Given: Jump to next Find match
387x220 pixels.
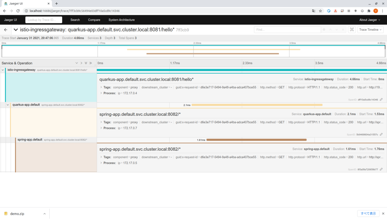Looking at the screenshot, I should coord(337,30).
